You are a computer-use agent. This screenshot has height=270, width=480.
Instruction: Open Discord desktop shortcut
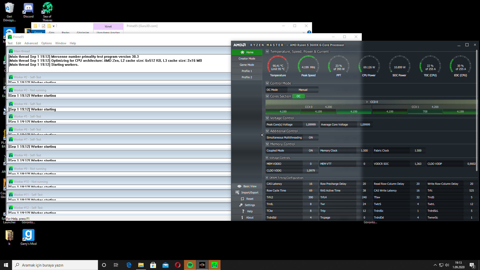click(x=28, y=10)
